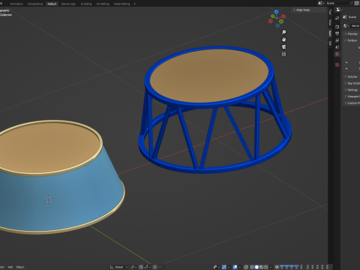
Task: Toggle the camera view icon
Action: coord(283,46)
